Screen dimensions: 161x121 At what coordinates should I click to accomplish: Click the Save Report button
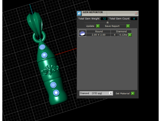tap(115, 26)
